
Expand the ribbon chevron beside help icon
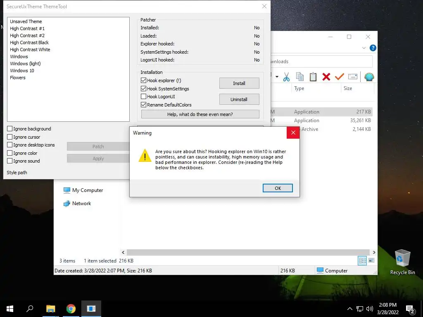coord(364,48)
